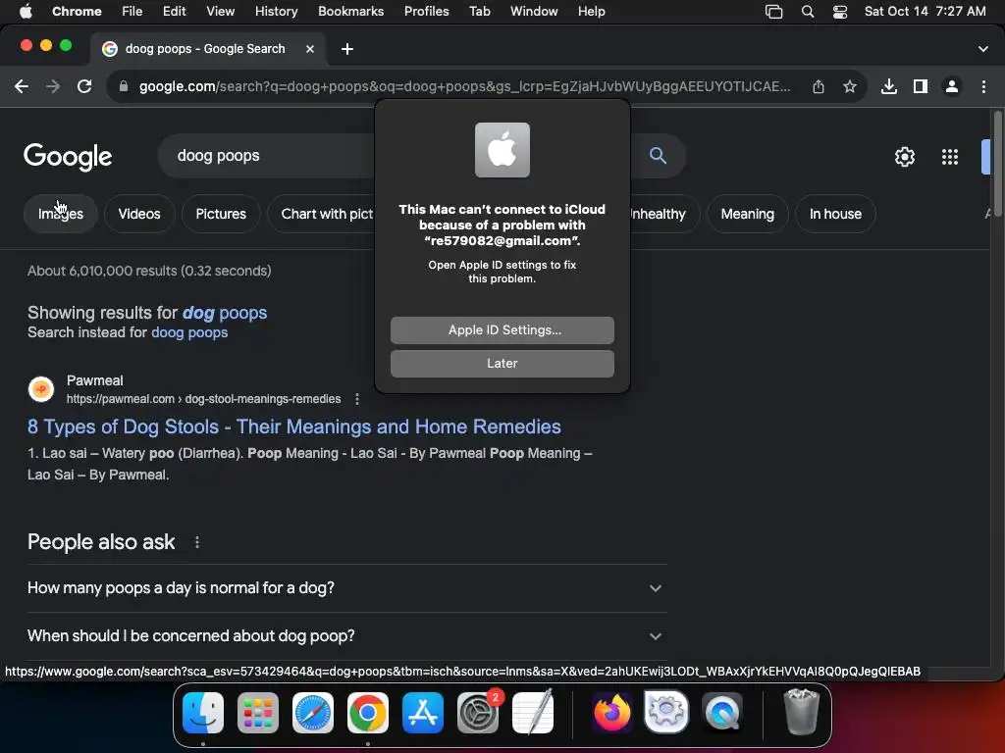Open Chrome from the Dock
1005x753 pixels.
[367, 713]
